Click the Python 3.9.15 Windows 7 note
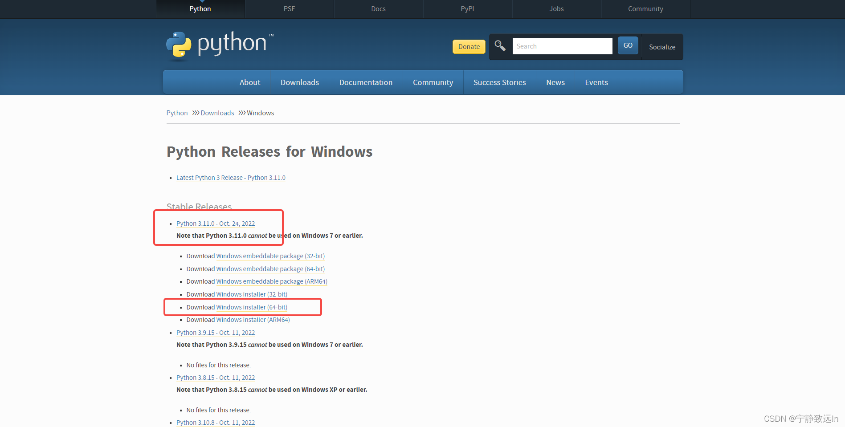Image resolution: width=845 pixels, height=427 pixels. click(x=269, y=345)
